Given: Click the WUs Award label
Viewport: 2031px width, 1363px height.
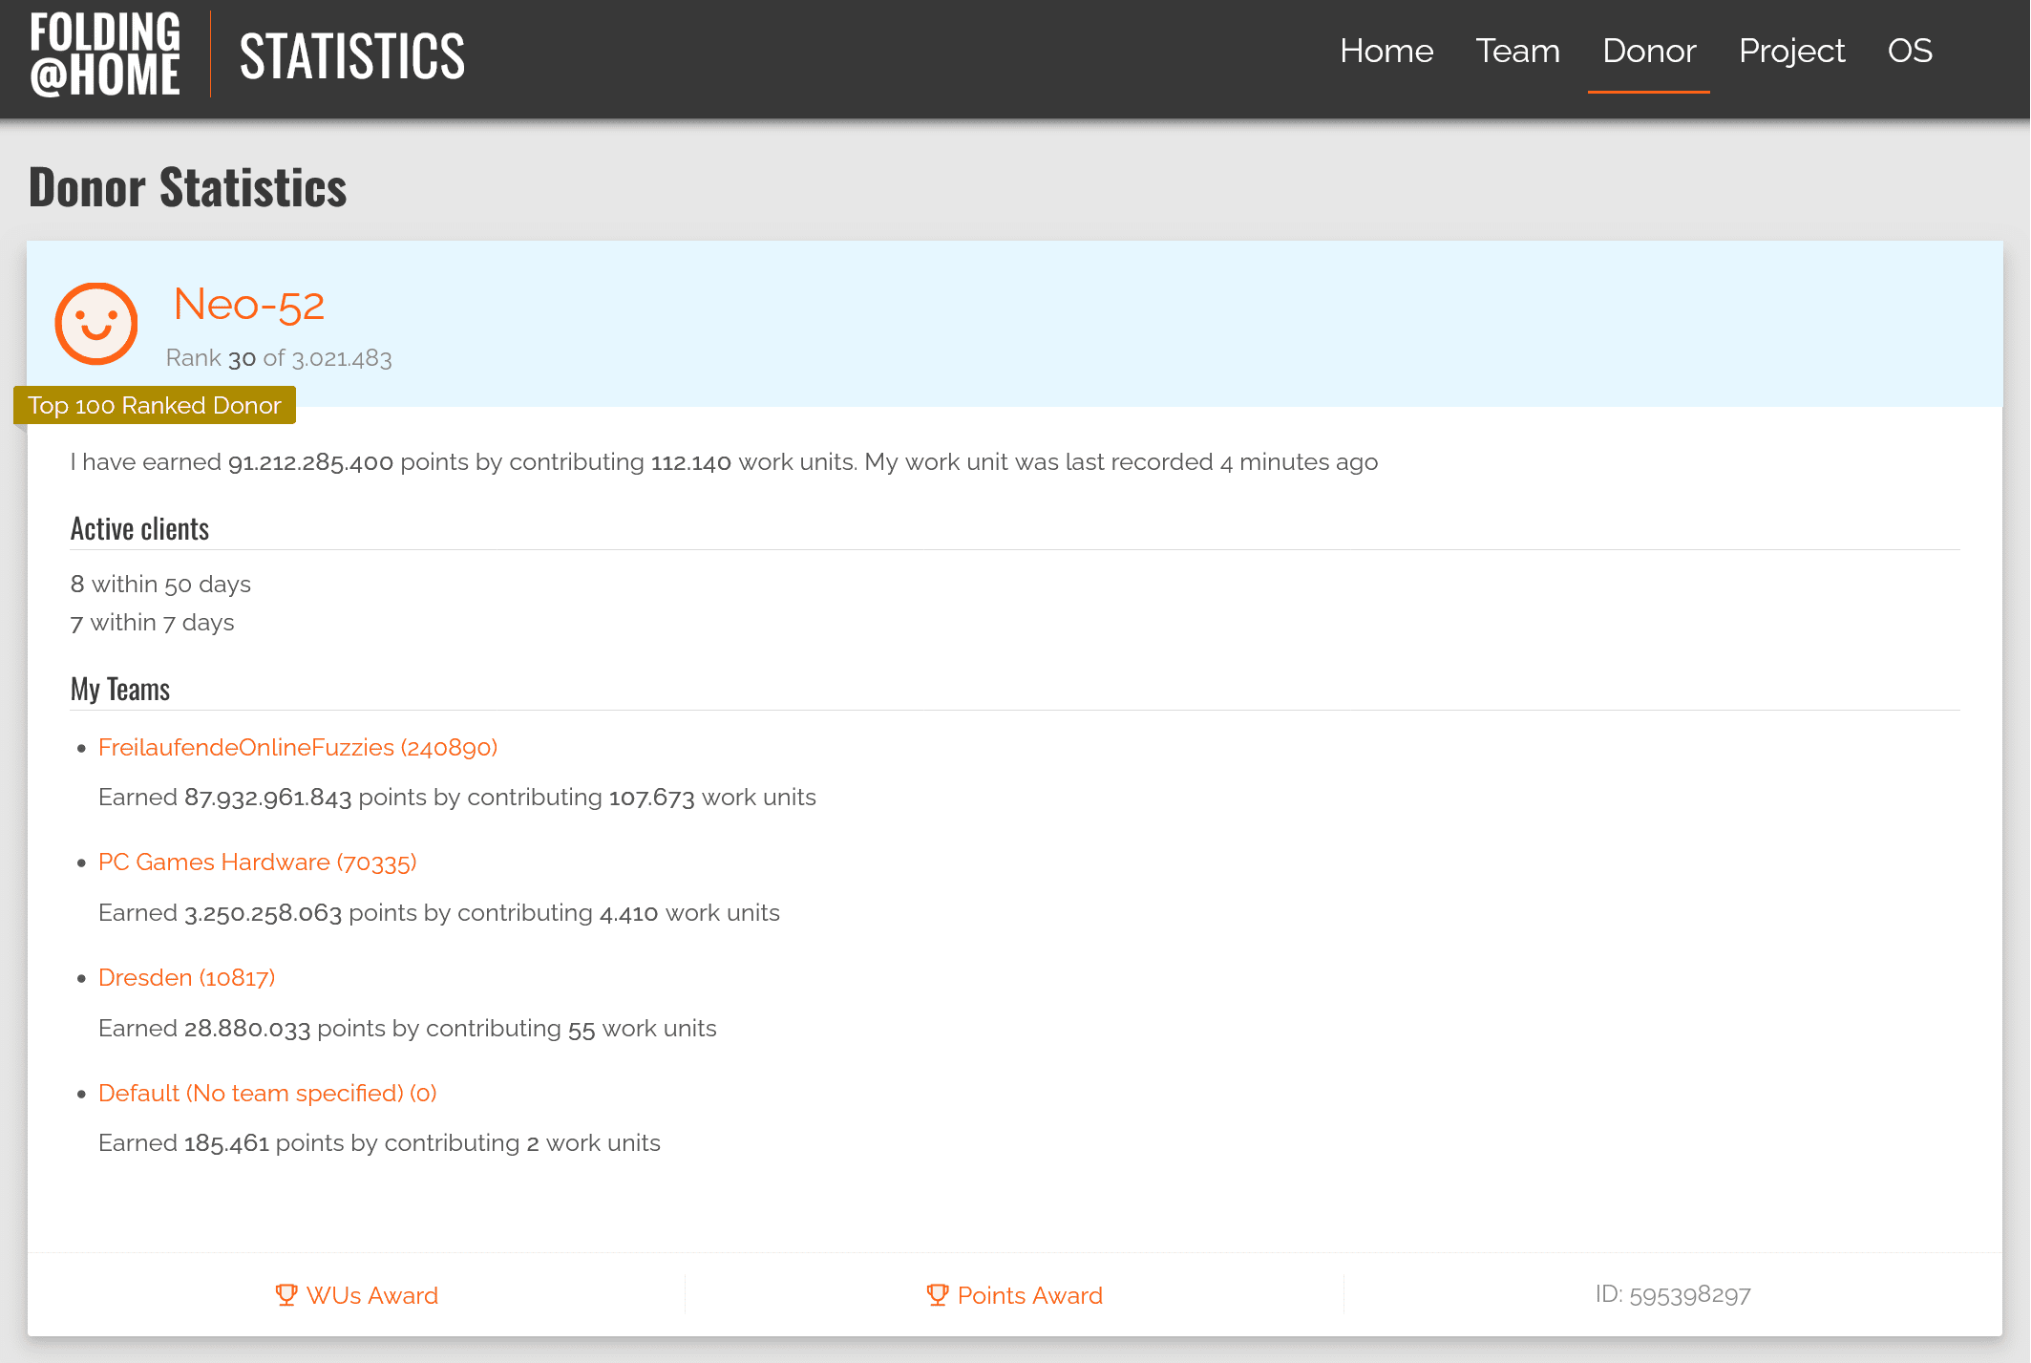Looking at the screenshot, I should tap(371, 1294).
